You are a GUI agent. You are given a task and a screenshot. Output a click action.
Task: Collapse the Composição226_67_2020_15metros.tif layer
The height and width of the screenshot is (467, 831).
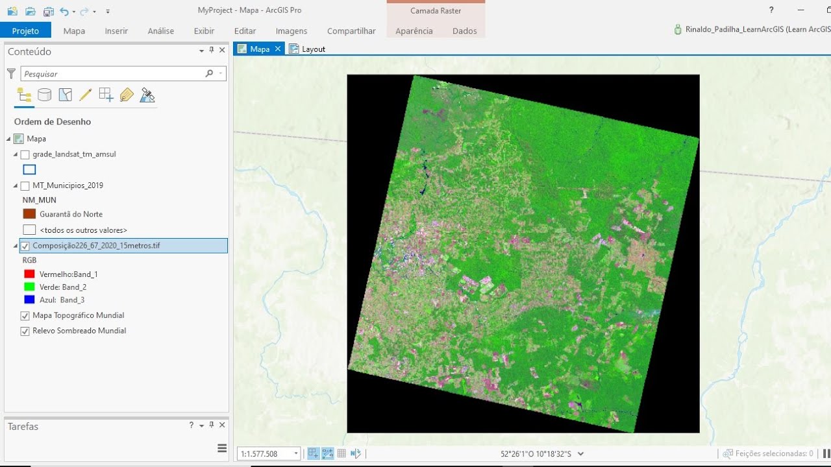16,246
